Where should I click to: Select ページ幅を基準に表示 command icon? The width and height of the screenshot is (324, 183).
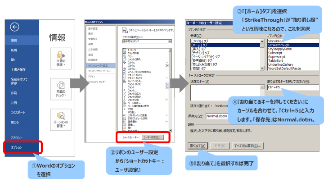[124, 106]
